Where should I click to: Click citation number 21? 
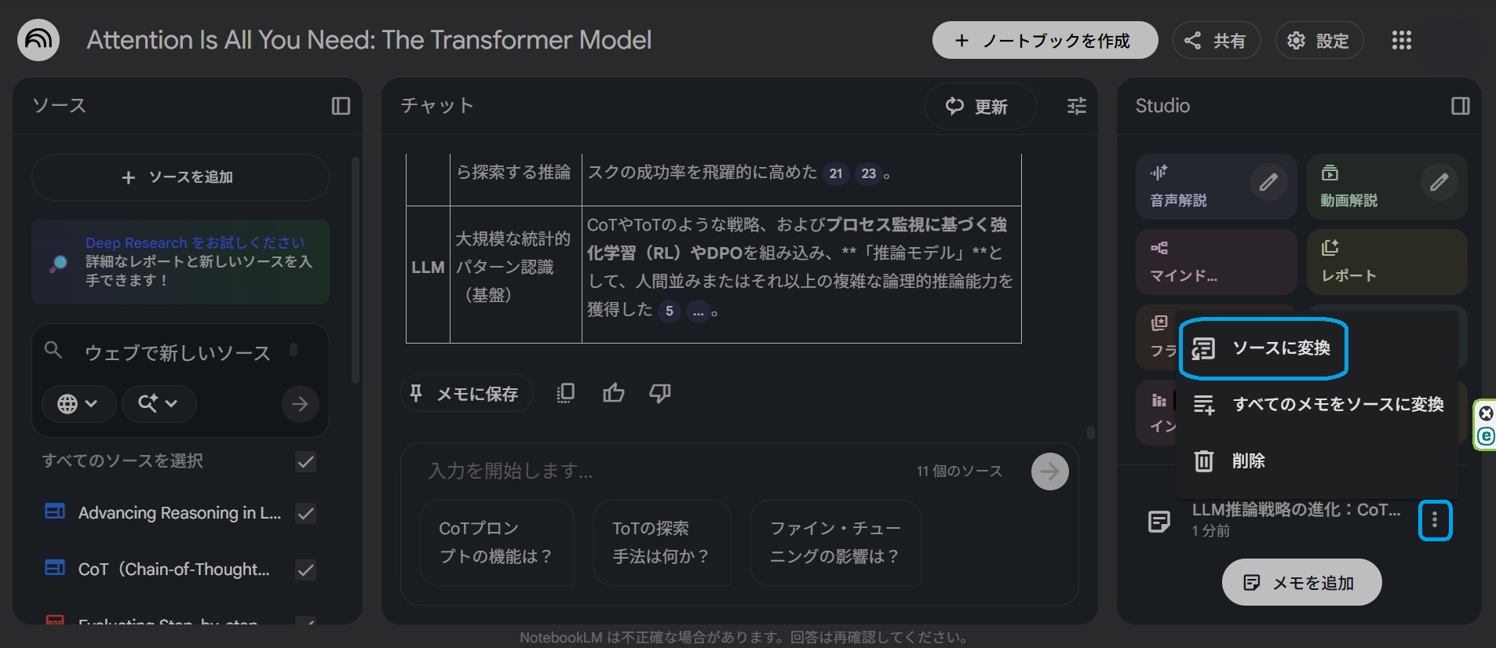click(836, 173)
